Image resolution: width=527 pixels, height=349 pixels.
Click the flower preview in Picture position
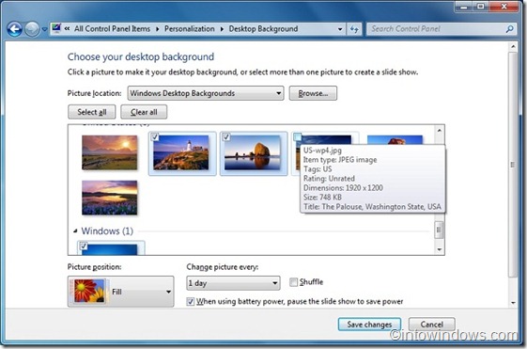(89, 291)
